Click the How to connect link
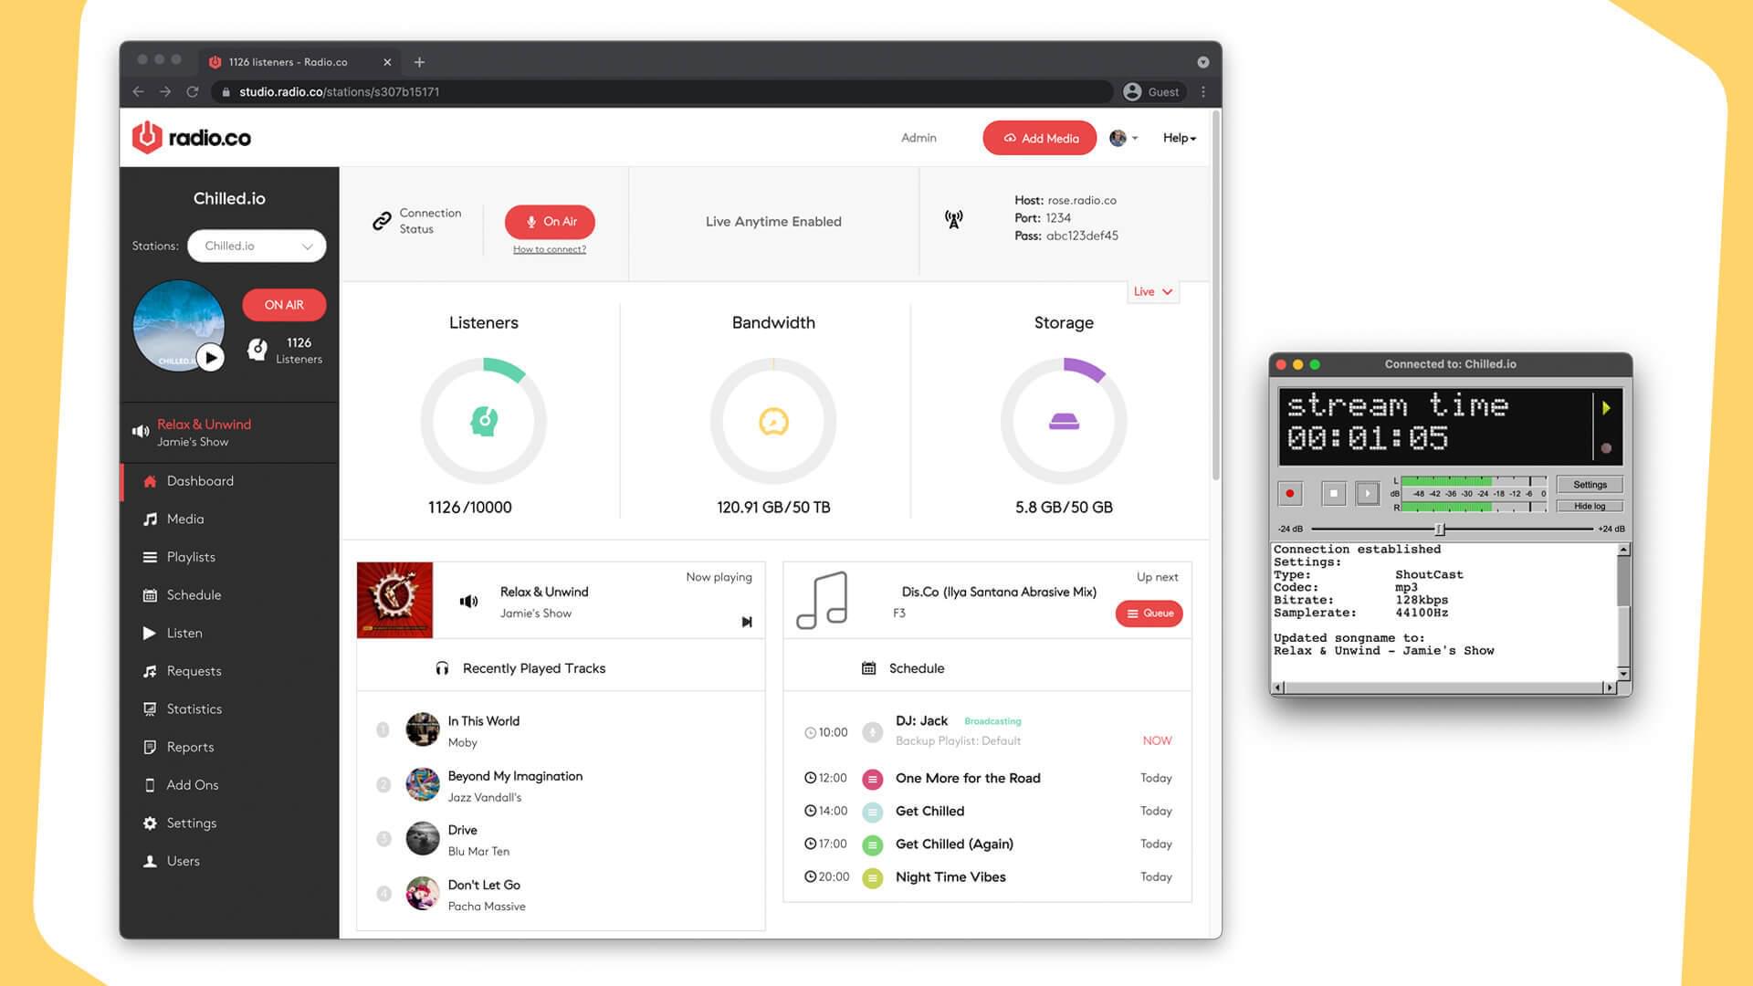The width and height of the screenshot is (1753, 986). (549, 249)
